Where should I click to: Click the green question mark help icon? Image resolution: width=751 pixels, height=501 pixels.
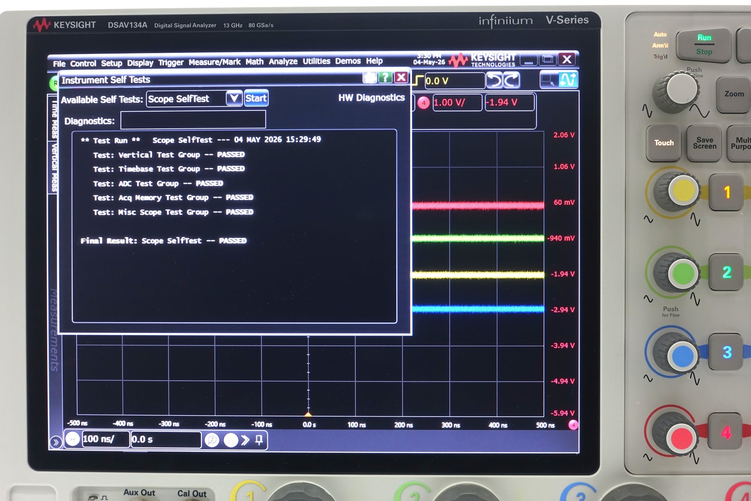click(385, 77)
